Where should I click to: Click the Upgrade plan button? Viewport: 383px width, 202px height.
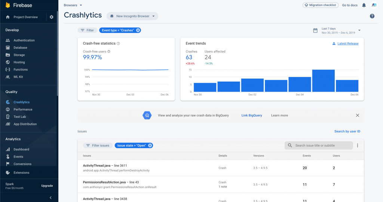[x=47, y=186]
